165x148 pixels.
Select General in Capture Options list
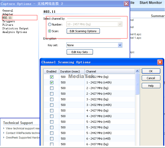pos(8,10)
